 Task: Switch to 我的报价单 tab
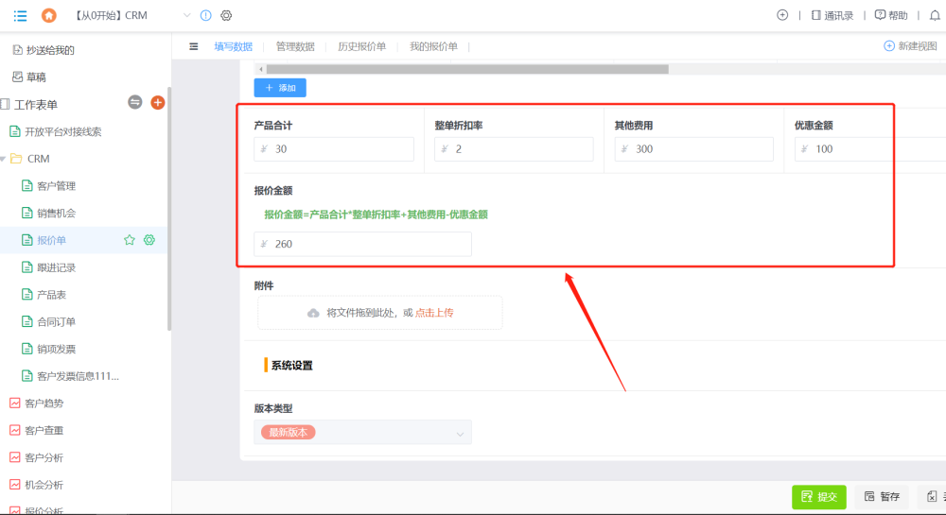tap(434, 46)
